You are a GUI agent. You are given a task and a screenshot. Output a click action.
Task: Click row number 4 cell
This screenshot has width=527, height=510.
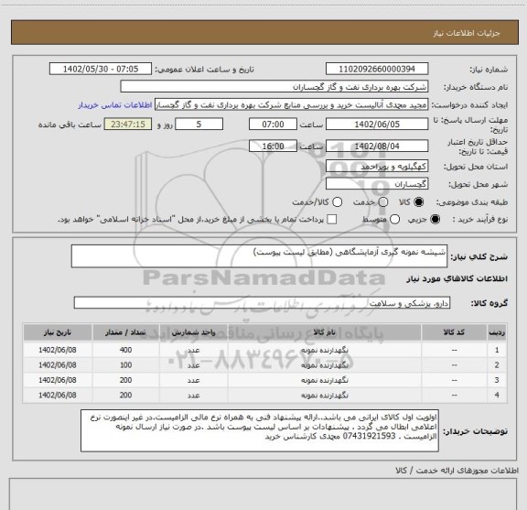pyautogui.click(x=497, y=396)
